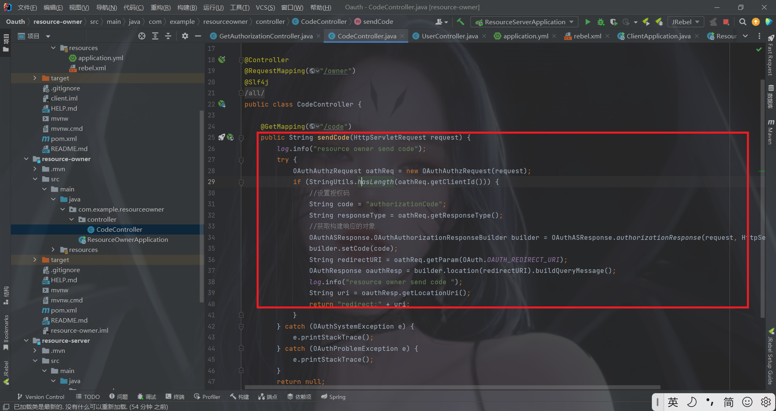
Task: Open the VCS(S) menu in the menu bar
Action: (x=265, y=7)
